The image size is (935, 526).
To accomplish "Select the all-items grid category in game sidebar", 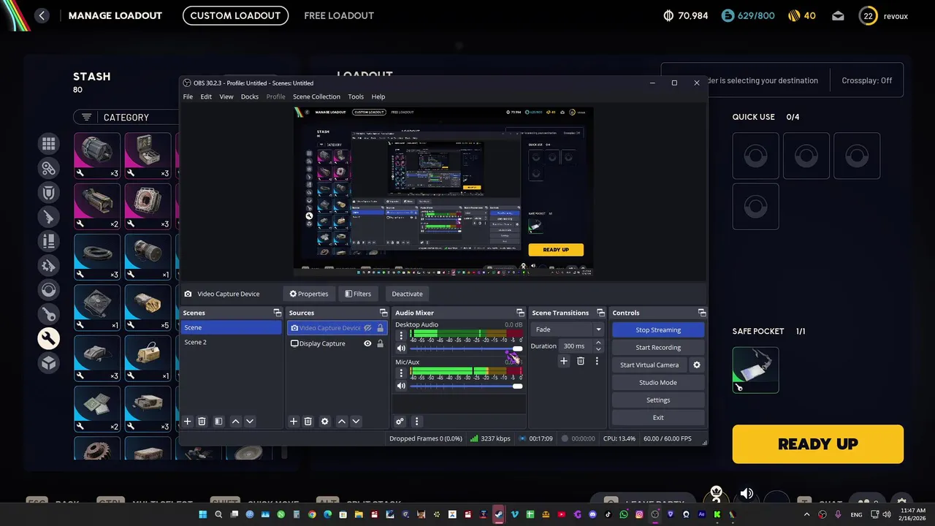I will click(49, 144).
